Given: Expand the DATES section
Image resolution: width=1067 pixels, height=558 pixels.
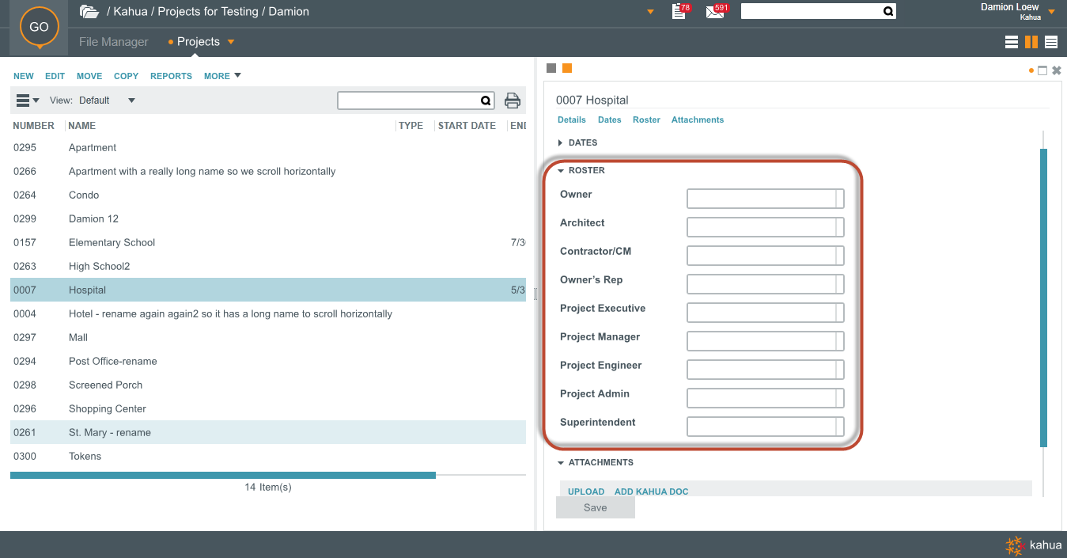Looking at the screenshot, I should [x=582, y=142].
